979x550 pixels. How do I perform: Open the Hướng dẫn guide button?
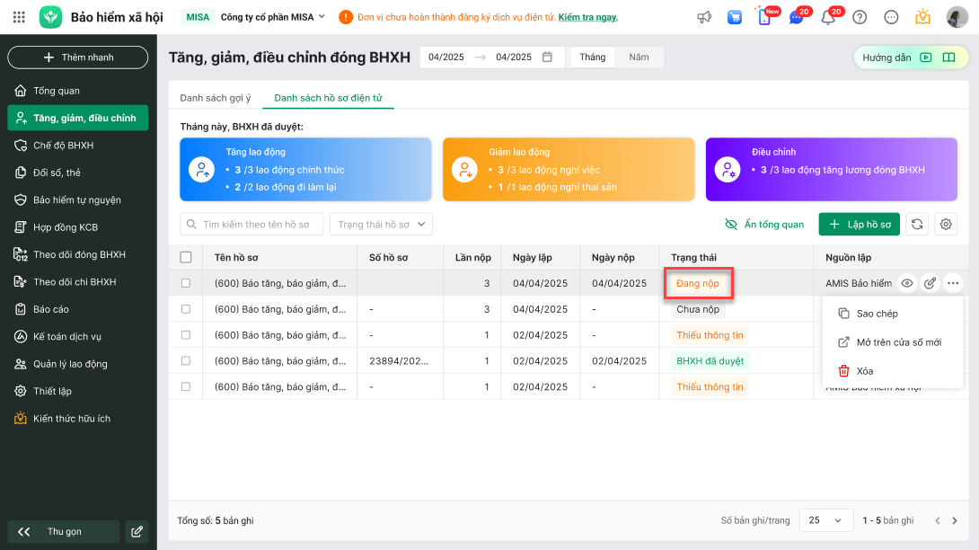click(911, 58)
